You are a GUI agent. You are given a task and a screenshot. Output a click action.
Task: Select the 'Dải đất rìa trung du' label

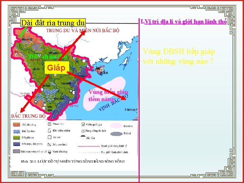tap(53, 23)
